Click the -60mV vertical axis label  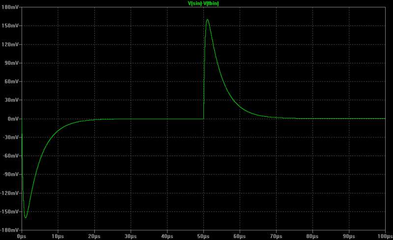coord(11,156)
